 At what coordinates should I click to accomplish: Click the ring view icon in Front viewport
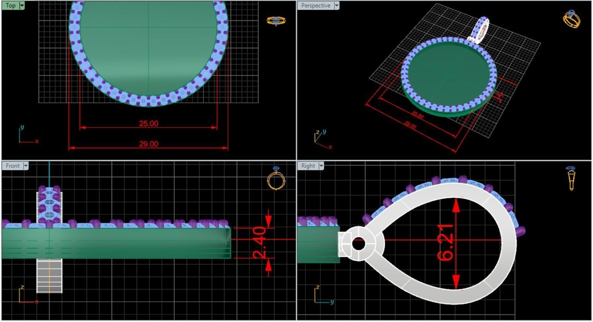[x=276, y=178]
